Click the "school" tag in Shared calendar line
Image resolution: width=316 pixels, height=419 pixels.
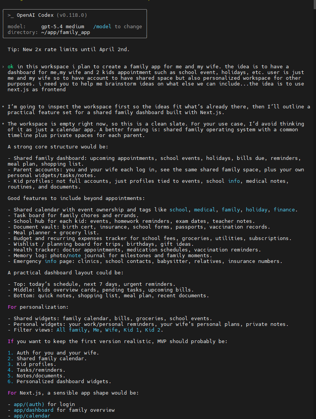(178, 210)
